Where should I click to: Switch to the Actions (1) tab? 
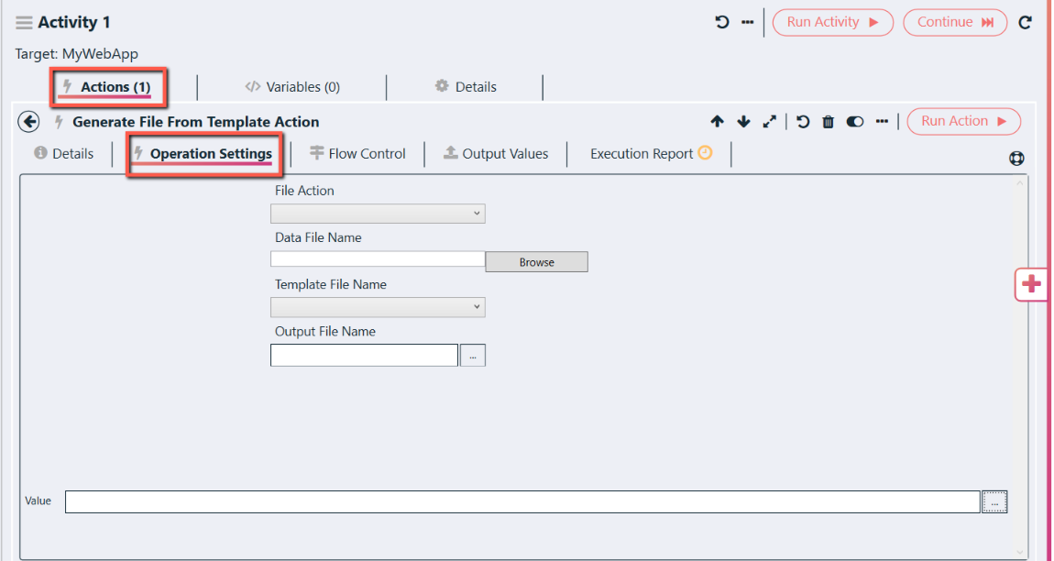click(x=107, y=87)
